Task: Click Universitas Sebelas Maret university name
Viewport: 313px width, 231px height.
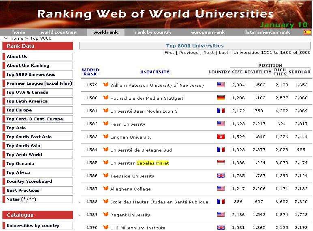Action: pos(139,163)
